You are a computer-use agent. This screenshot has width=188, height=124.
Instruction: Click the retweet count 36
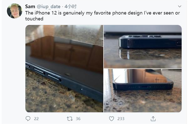coord(78,119)
